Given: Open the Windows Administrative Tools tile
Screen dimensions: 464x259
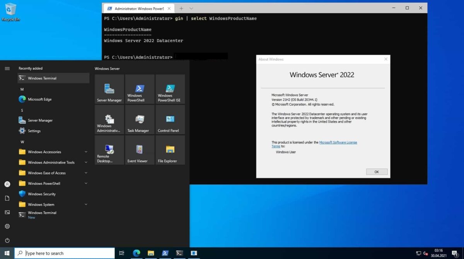Looking at the screenshot, I should [109, 119].
